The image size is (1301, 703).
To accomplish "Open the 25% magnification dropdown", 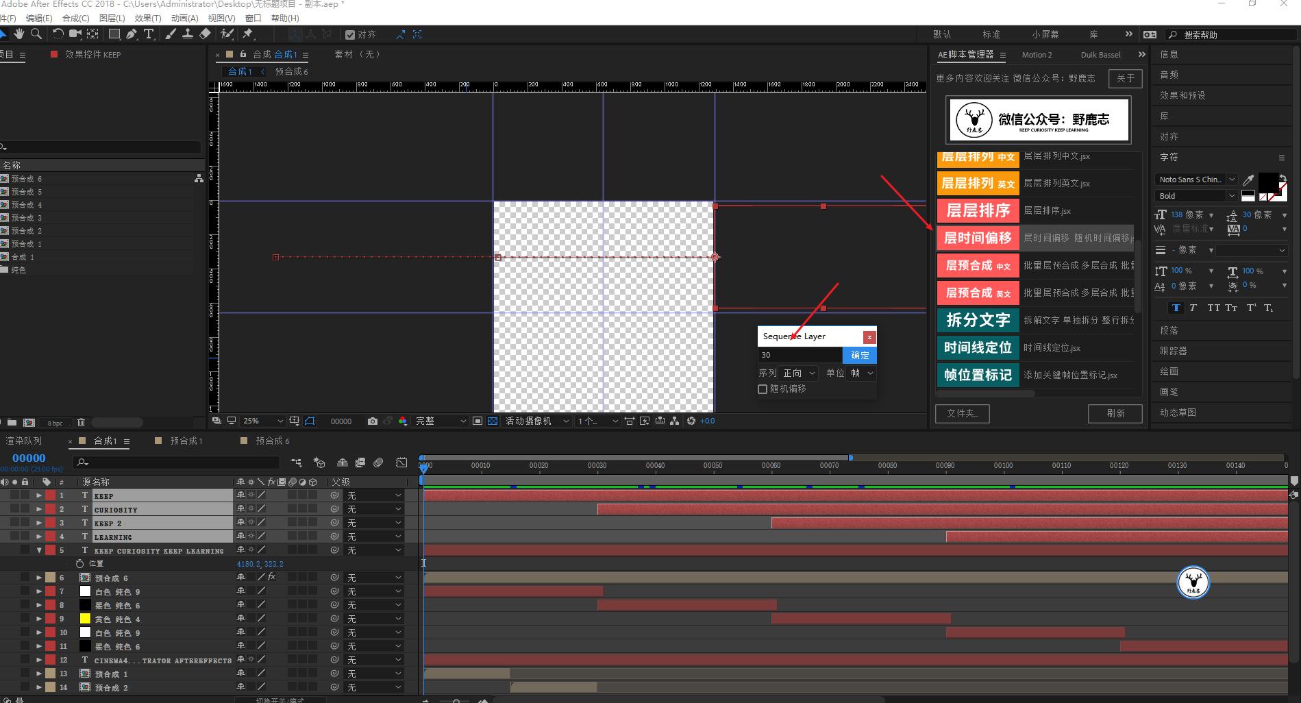I will 263,421.
